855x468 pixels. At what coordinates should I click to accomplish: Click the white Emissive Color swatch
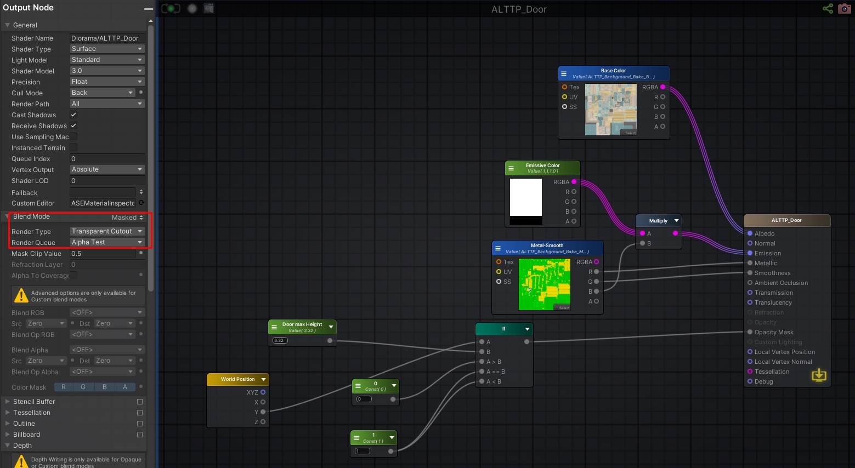coord(526,197)
